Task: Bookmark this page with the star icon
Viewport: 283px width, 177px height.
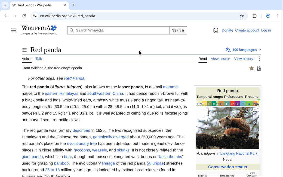Action: (x=242, y=16)
